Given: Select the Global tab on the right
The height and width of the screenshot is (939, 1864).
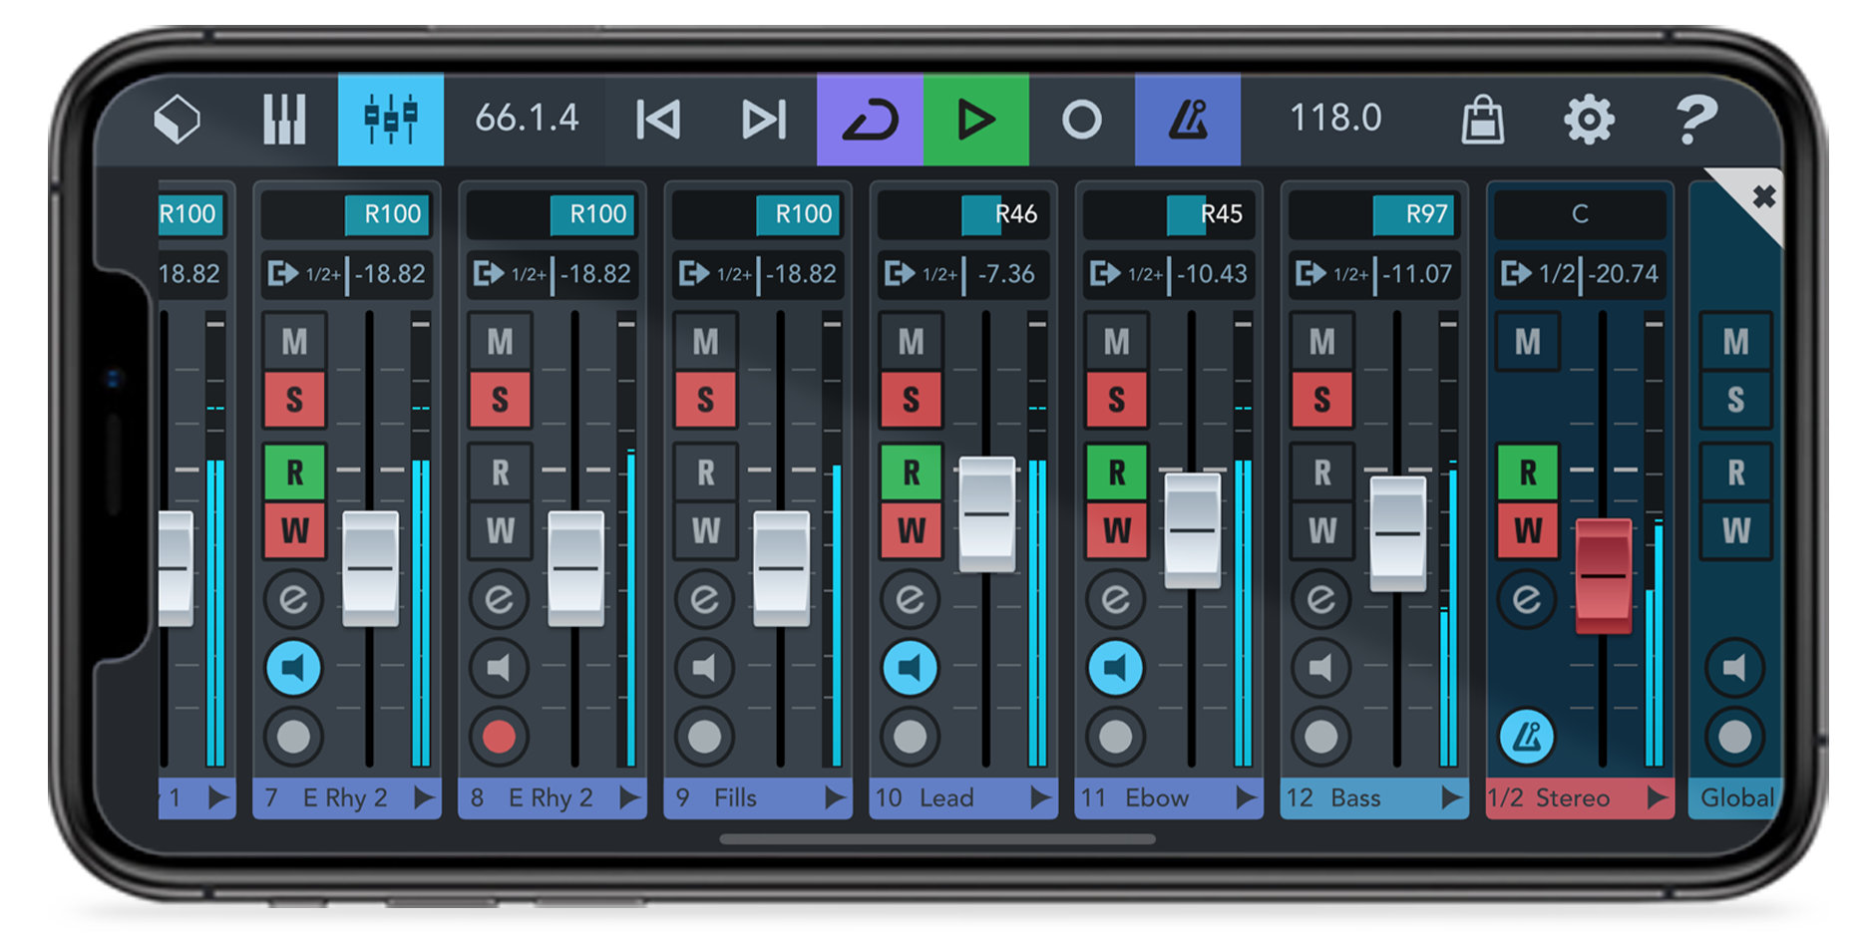Looking at the screenshot, I should coord(1735,796).
